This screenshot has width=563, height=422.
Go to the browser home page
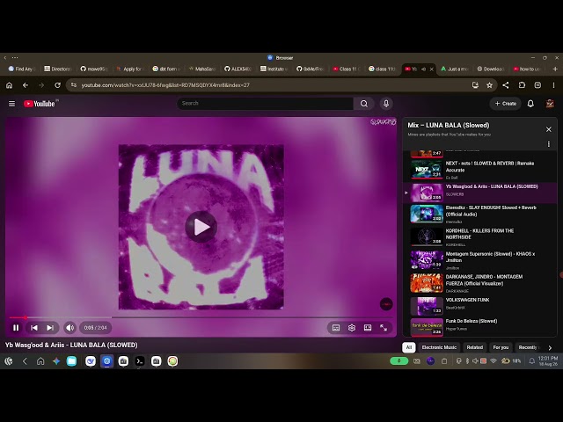(x=10, y=85)
